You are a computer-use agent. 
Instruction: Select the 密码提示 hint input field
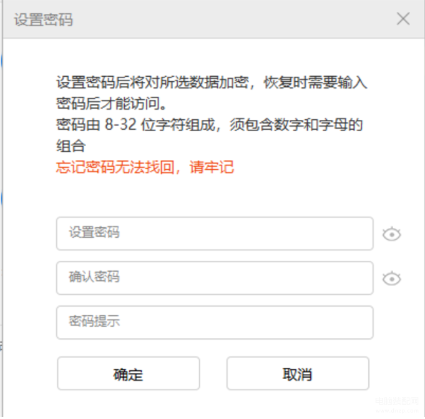(215, 322)
